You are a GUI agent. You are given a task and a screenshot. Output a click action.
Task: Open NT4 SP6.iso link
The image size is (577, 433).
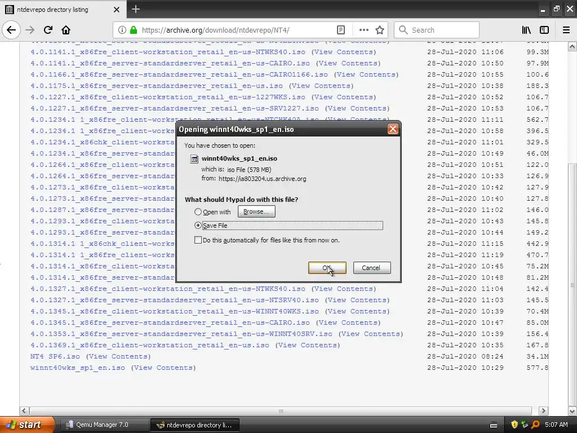tap(55, 356)
